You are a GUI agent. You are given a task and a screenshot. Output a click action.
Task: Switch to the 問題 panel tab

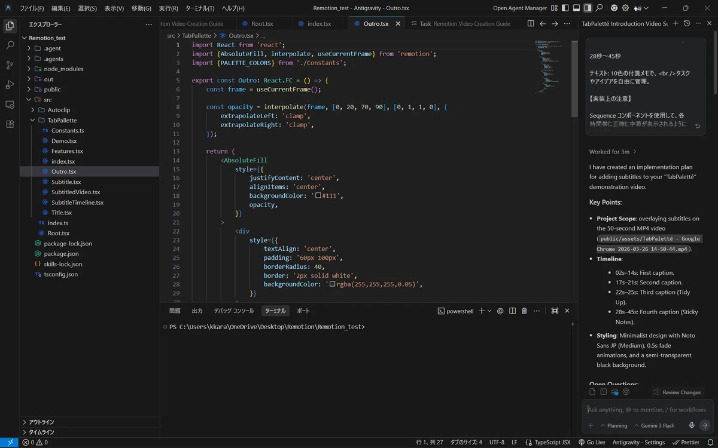(175, 311)
